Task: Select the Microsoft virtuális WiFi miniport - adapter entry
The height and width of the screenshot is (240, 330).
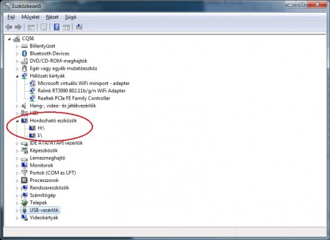Action: tap(84, 83)
